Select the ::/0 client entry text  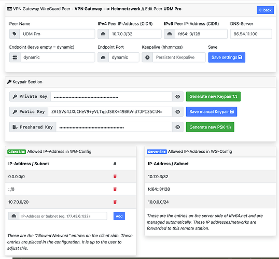point(11,189)
